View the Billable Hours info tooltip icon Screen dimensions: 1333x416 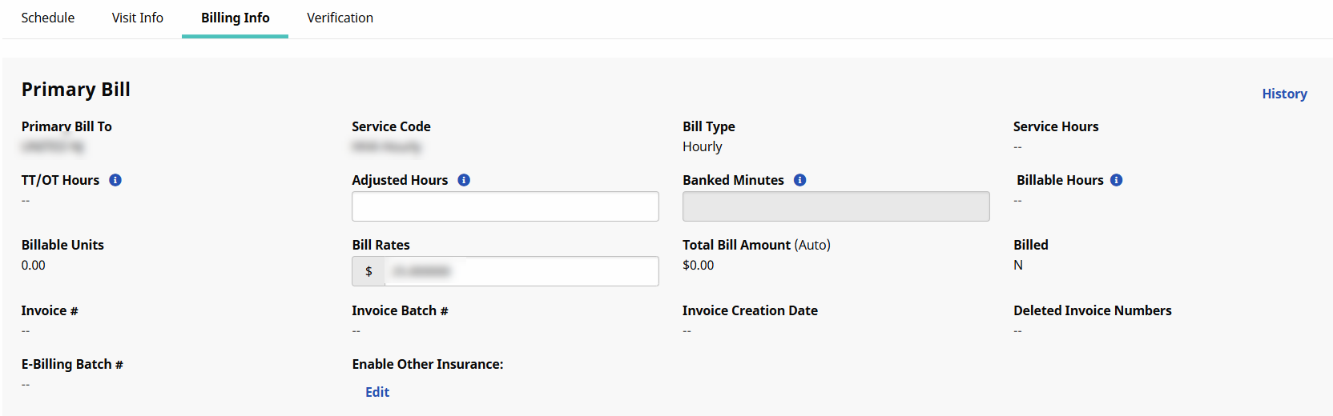point(1117,180)
